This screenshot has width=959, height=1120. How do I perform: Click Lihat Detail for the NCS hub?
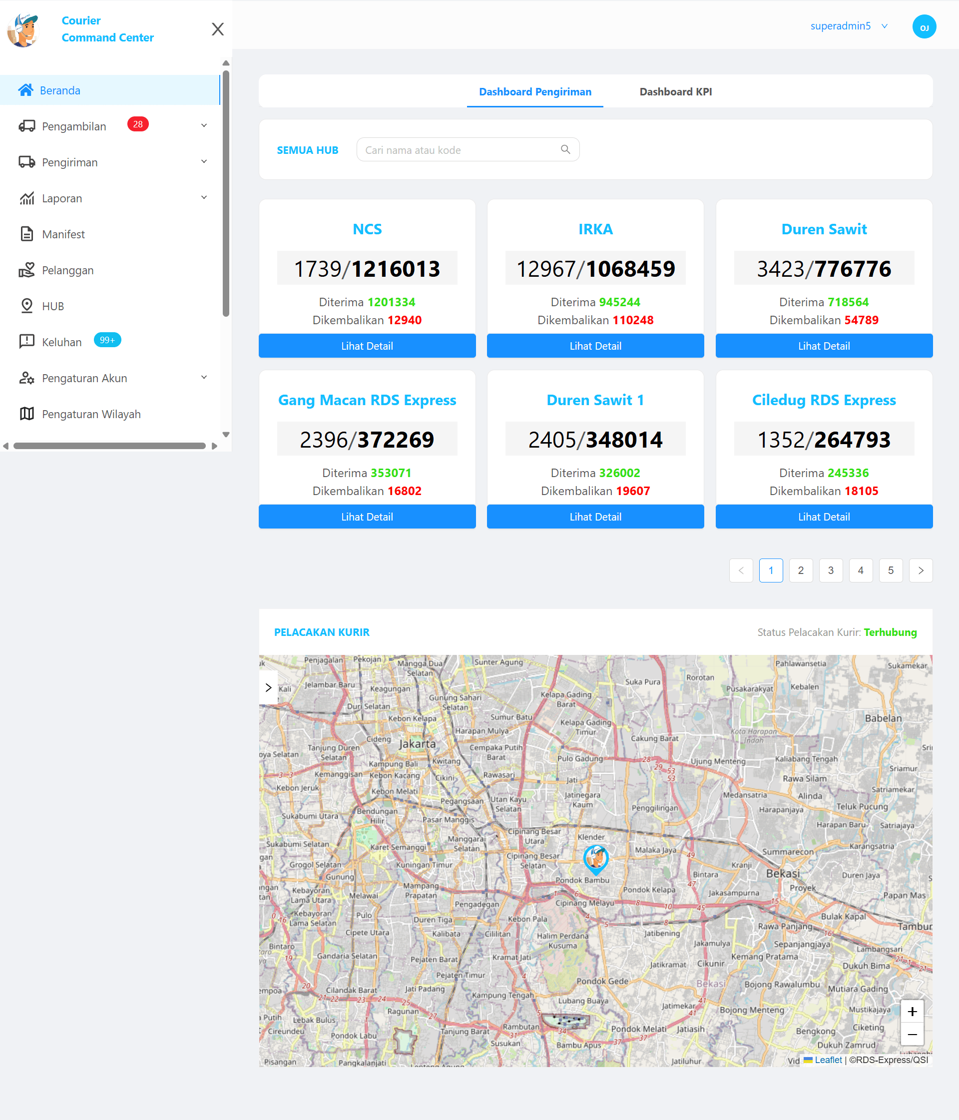point(367,346)
